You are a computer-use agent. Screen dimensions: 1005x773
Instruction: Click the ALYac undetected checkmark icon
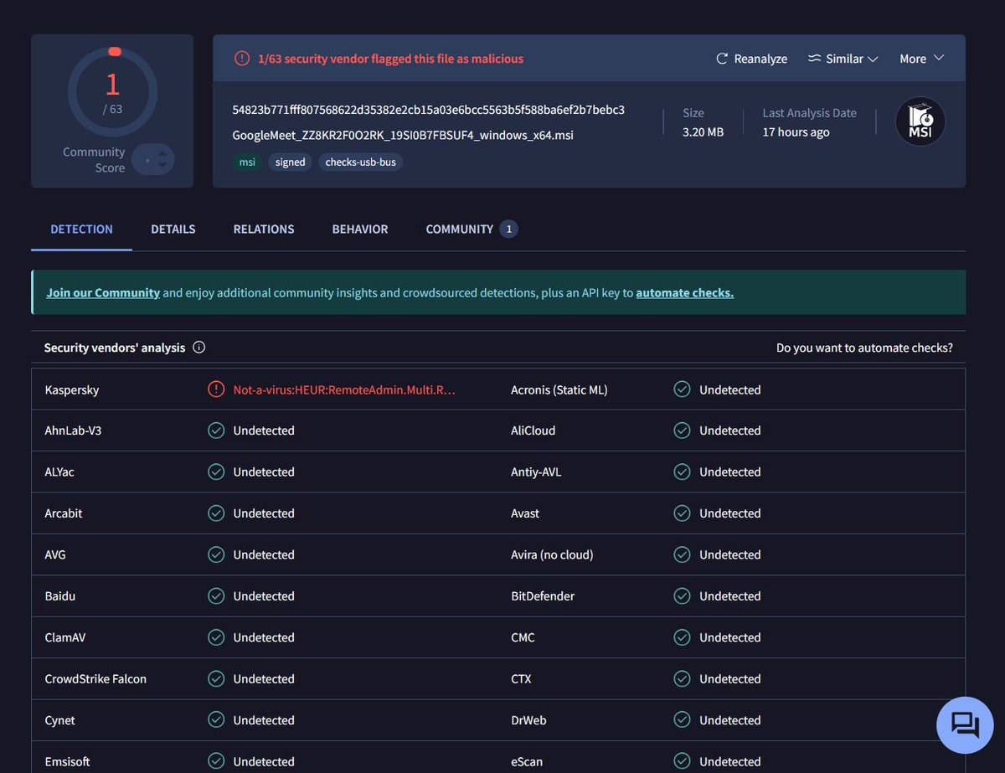click(x=216, y=472)
